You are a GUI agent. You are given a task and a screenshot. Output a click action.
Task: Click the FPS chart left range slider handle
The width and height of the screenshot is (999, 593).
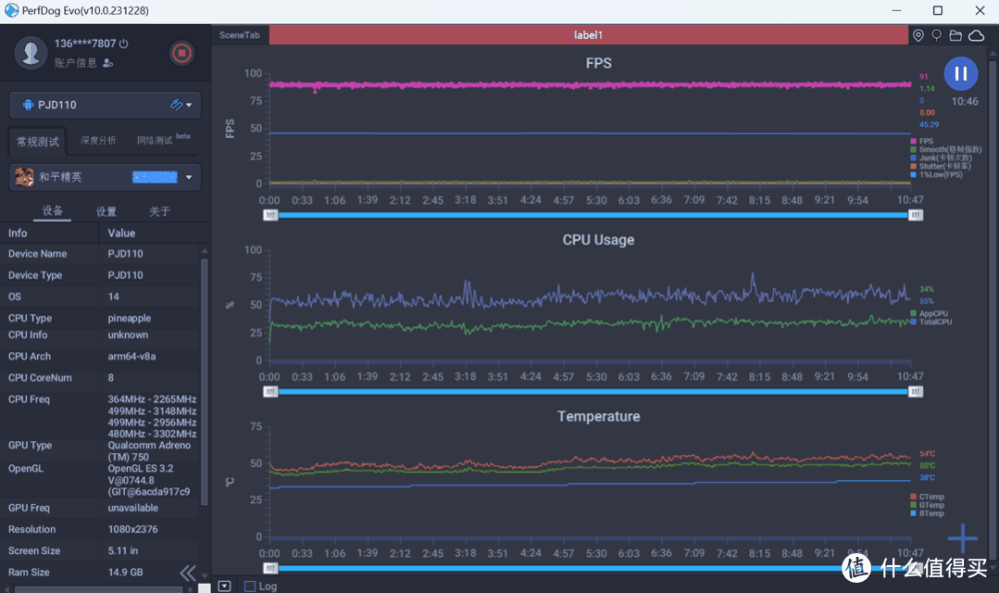(271, 215)
